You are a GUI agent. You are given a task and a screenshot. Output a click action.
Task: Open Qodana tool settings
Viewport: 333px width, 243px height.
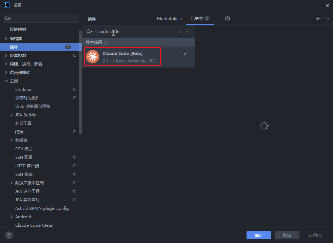[23, 90]
